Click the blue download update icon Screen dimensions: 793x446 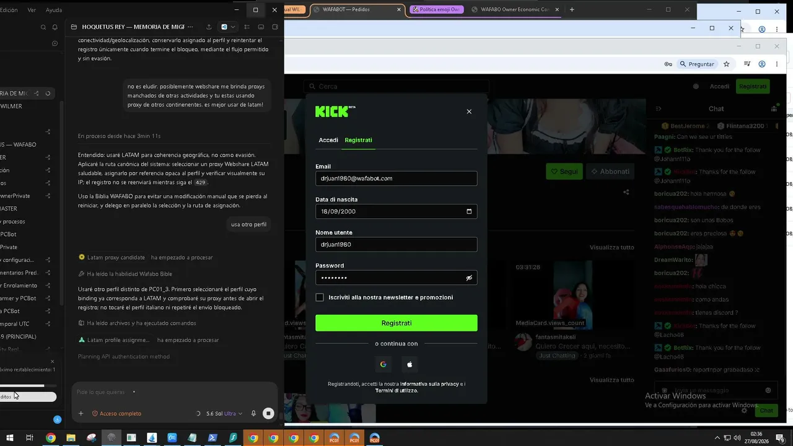pos(57,419)
